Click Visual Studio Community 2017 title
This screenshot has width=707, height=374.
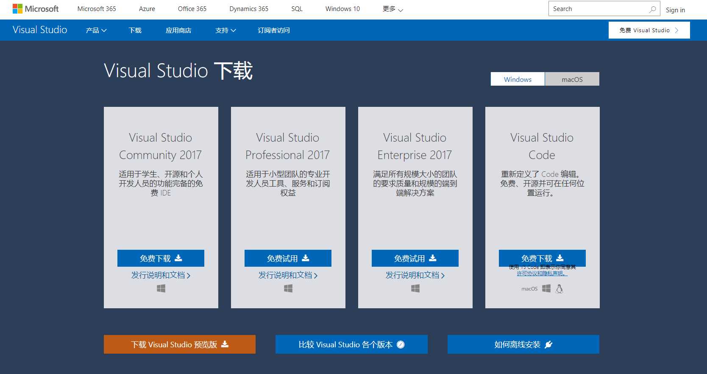point(161,146)
